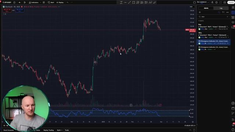Open the legend three-dot menu beside Sberbank
Viewport: 235px width, 132px height.
click(59, 7)
